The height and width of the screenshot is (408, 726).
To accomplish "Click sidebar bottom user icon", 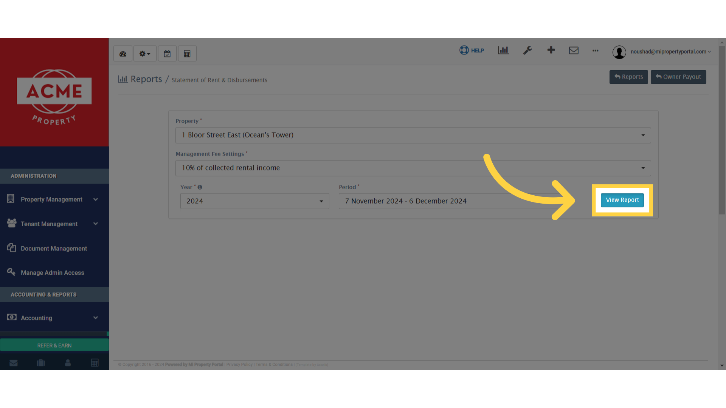I will pyautogui.click(x=68, y=363).
